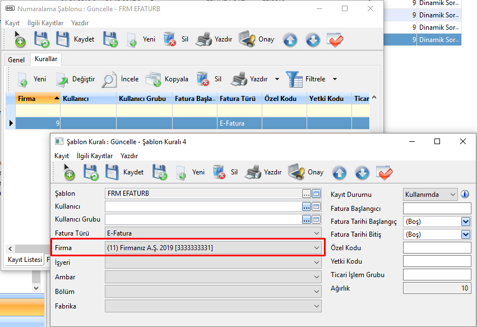Viewport: 477px width, 327px height.
Task: Sort by the Firma column header
Action: pyautogui.click(x=38, y=99)
